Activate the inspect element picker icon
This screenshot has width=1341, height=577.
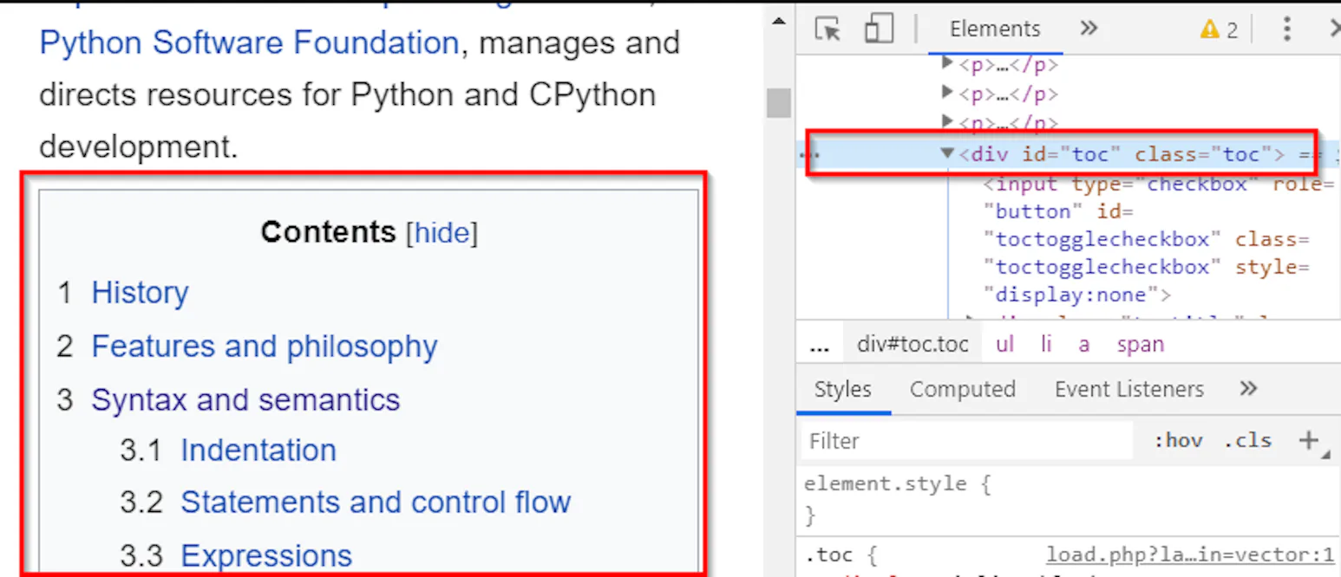828,29
